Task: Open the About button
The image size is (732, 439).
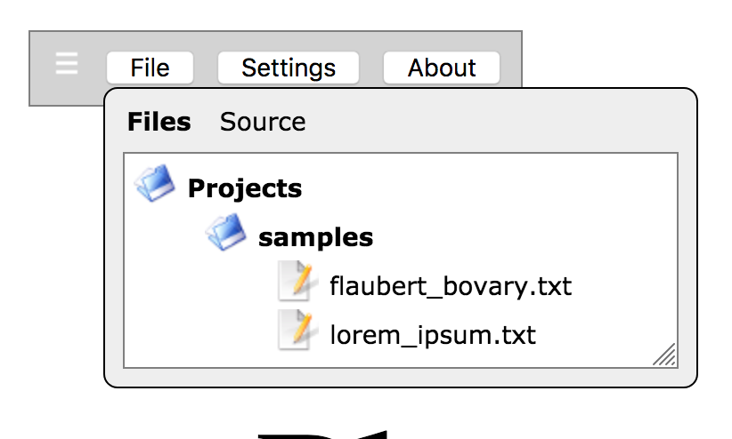Action: 442,68
